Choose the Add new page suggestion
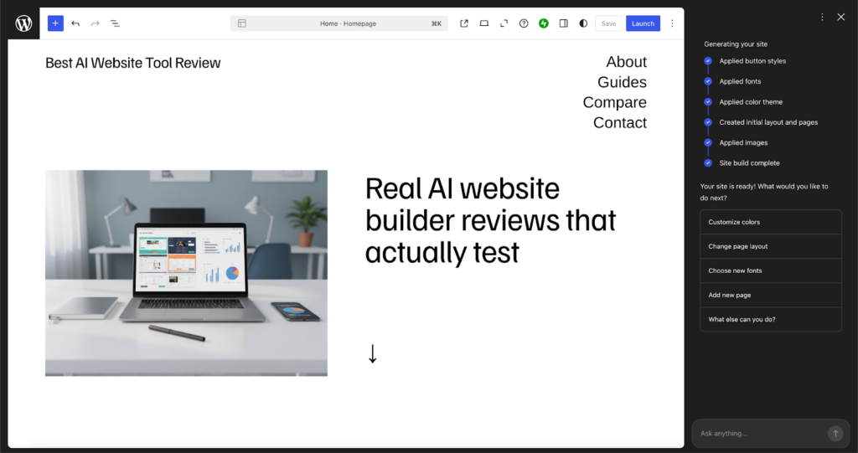Viewport: 858px width, 453px height. click(x=770, y=295)
